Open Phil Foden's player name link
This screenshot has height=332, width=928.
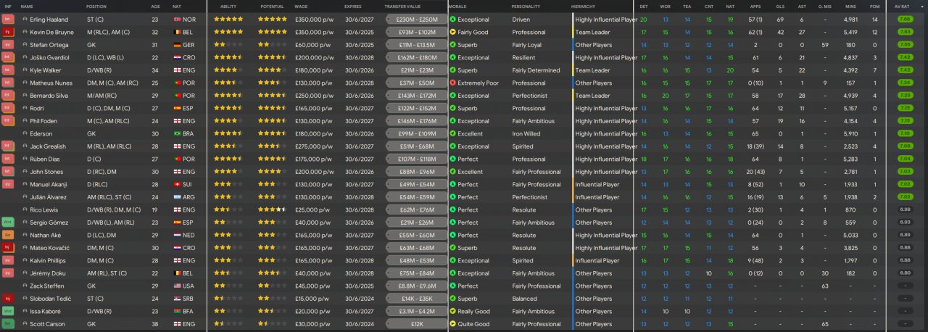pos(44,121)
